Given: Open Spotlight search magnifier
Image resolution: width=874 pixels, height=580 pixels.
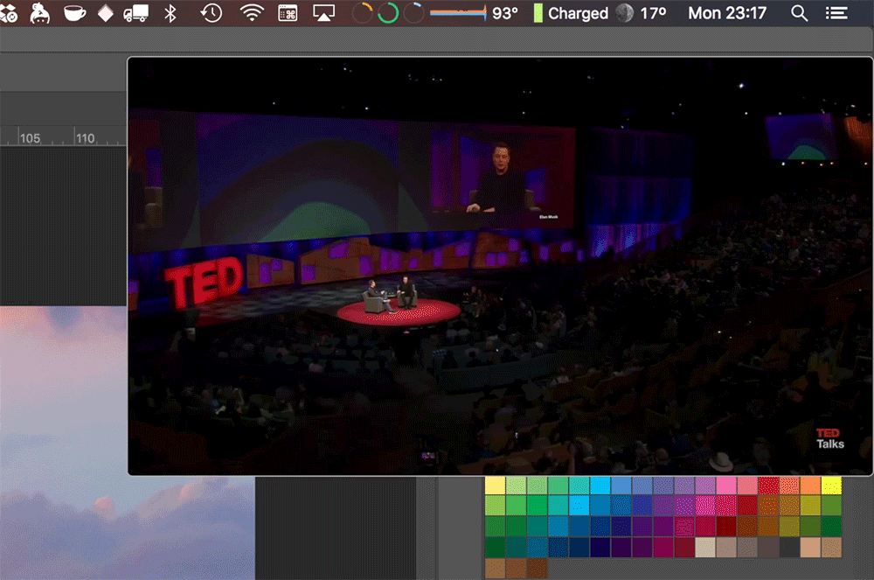Looking at the screenshot, I should tap(800, 13).
